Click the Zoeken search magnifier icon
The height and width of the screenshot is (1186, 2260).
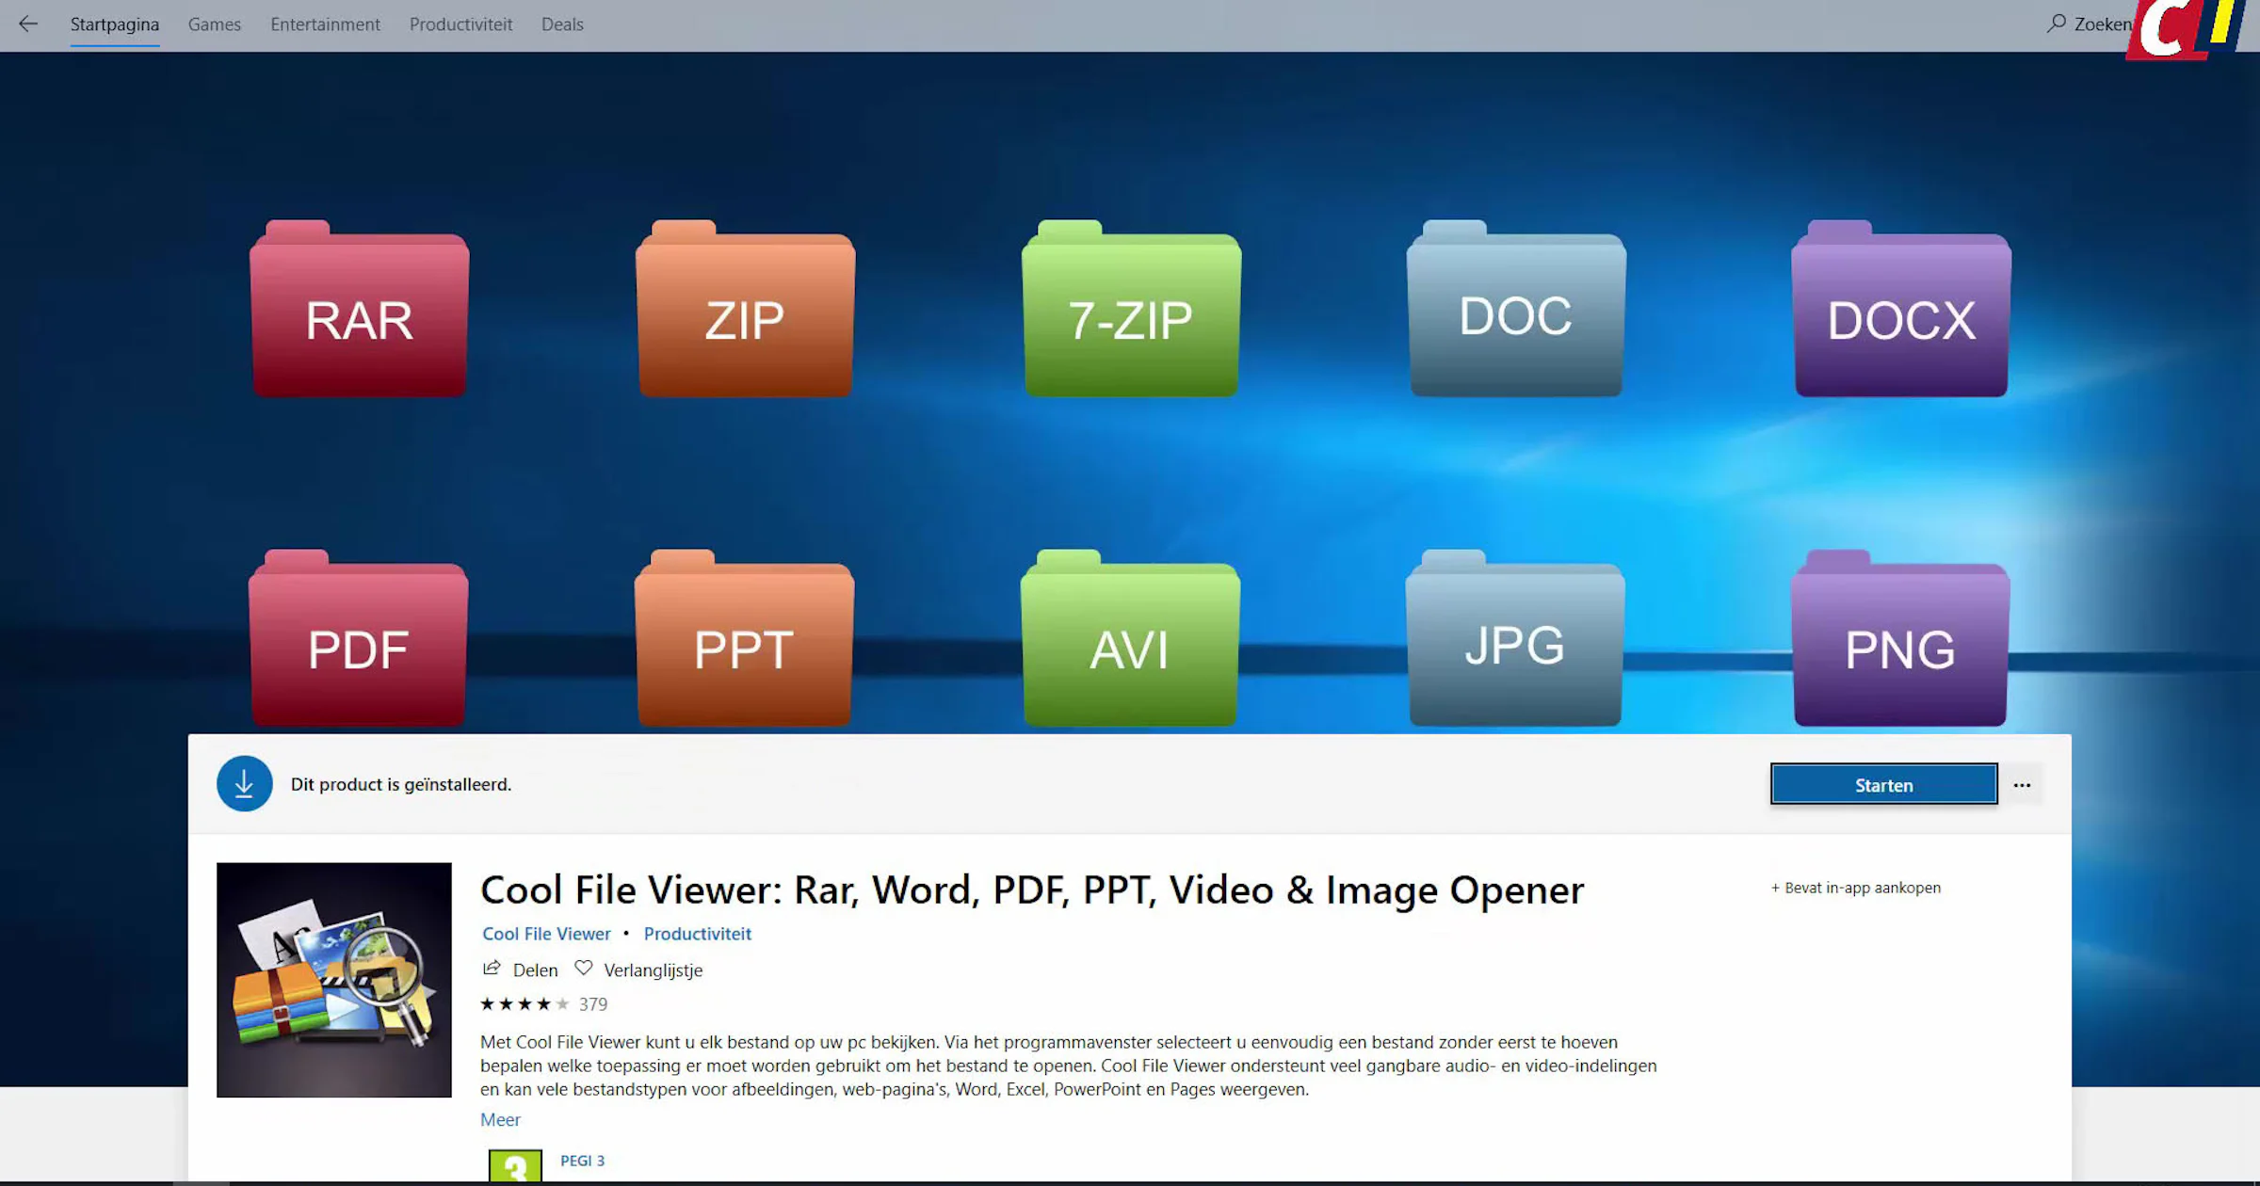tap(2056, 24)
